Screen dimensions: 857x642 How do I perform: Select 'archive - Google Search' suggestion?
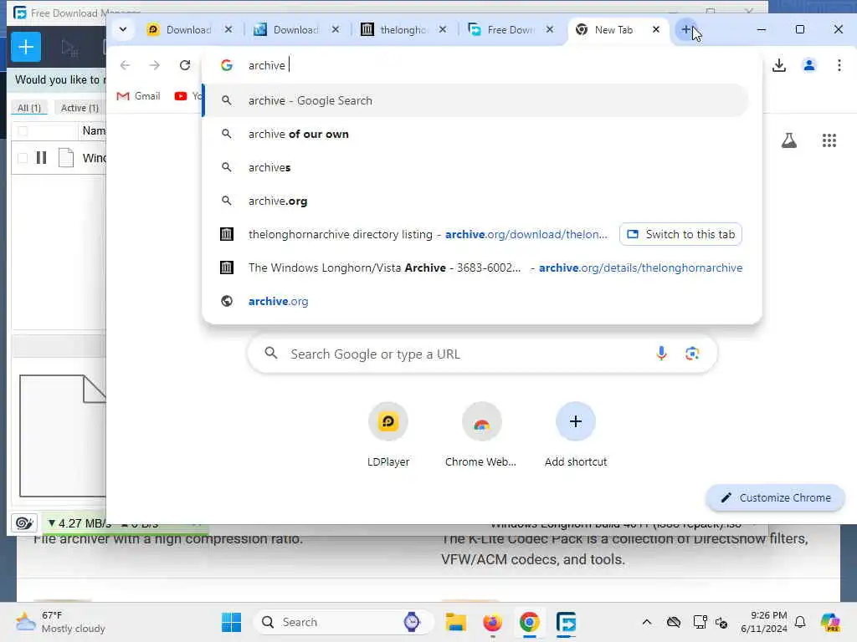(x=475, y=100)
